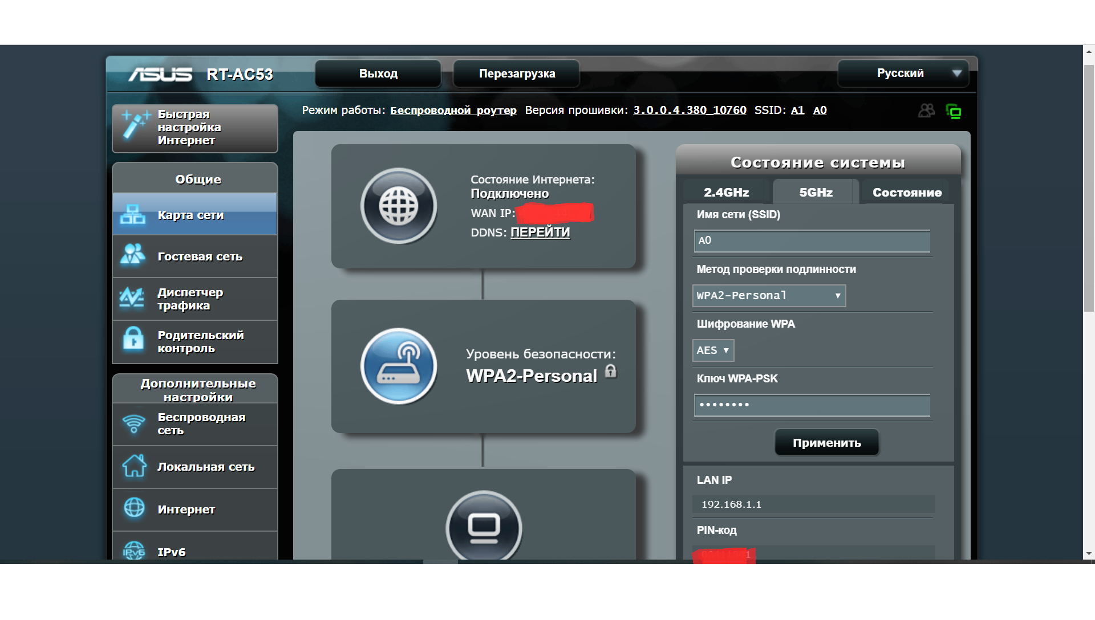Open the WPA2-Personal authentication method dropdown
This screenshot has height=620, width=1095.
[769, 296]
